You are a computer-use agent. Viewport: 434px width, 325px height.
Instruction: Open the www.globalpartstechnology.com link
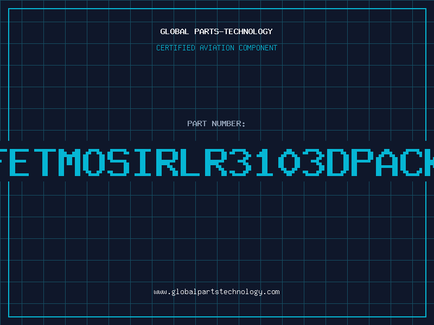[x=216, y=292]
